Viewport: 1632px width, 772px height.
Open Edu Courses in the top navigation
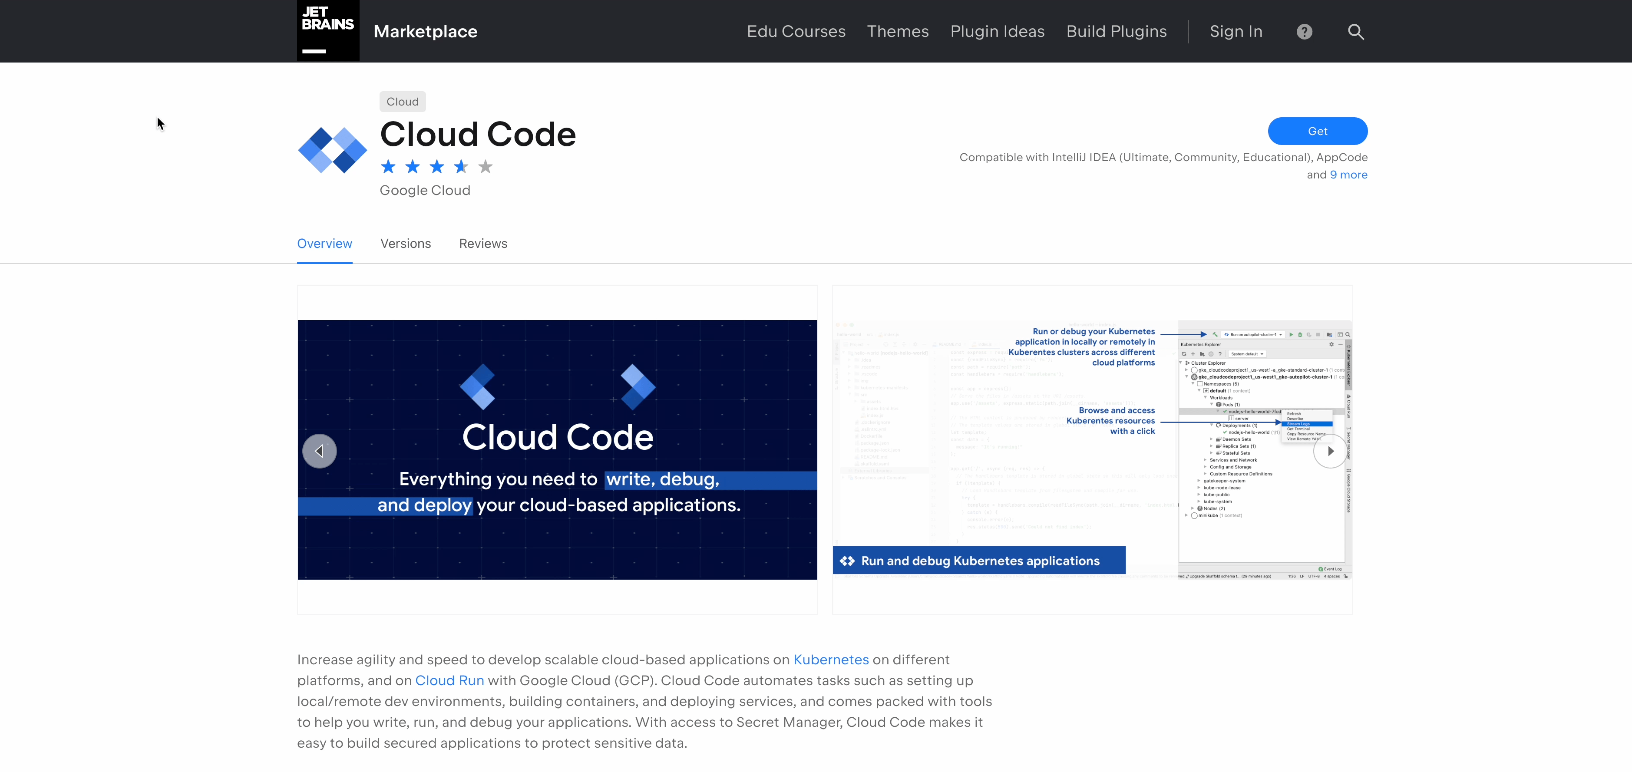[796, 32]
